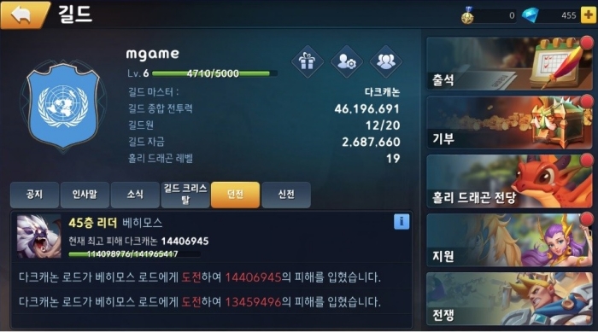Open the 신전 tab

coord(286,195)
